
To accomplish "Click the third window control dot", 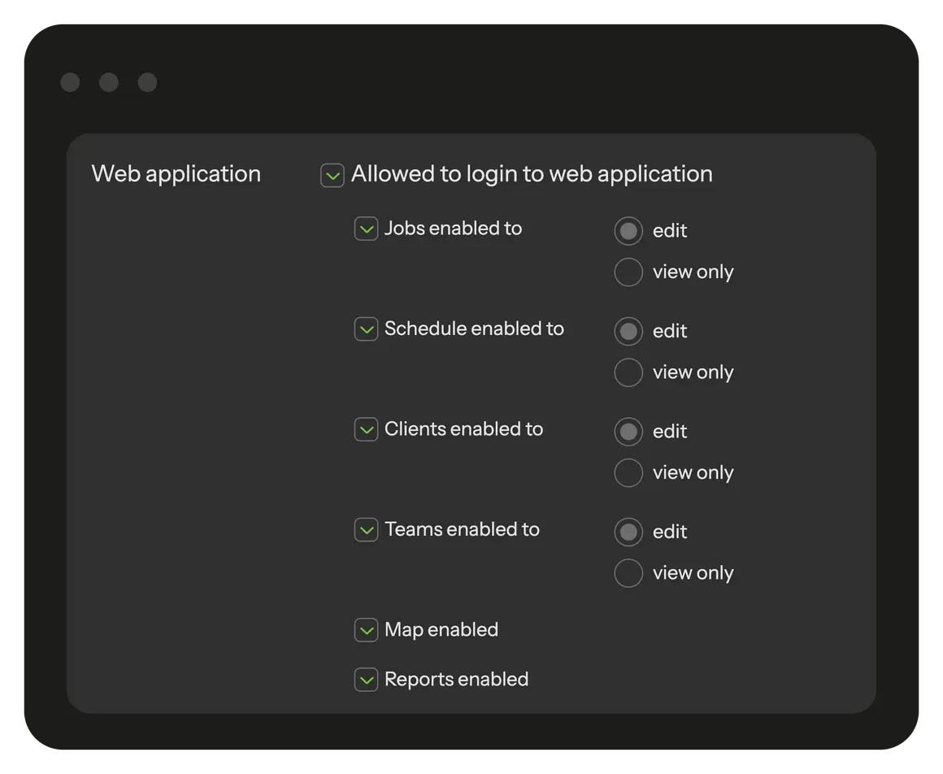I will 147,82.
